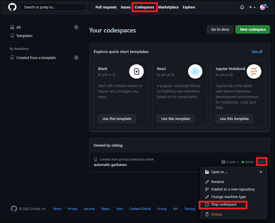The width and height of the screenshot is (275, 223).
Task: Select Stop codespace in the menu
Action: point(234,204)
